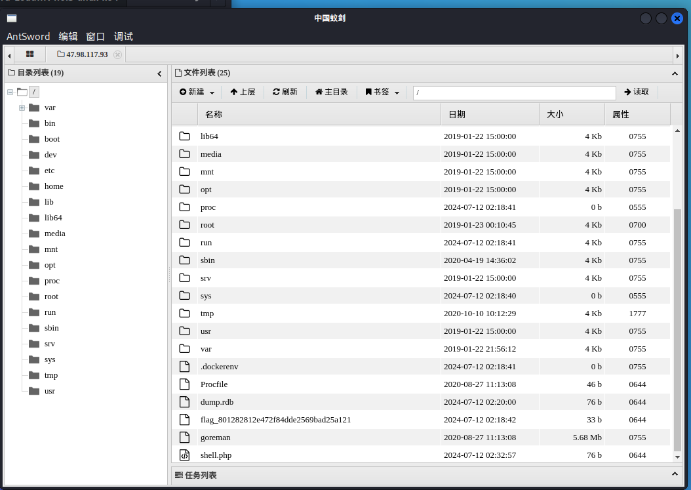The image size is (691, 490).
Task: Click the proc folder icon in file list
Action: [185, 207]
